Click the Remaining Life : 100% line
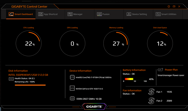Screen dimensions: 188x111 [25, 82]
